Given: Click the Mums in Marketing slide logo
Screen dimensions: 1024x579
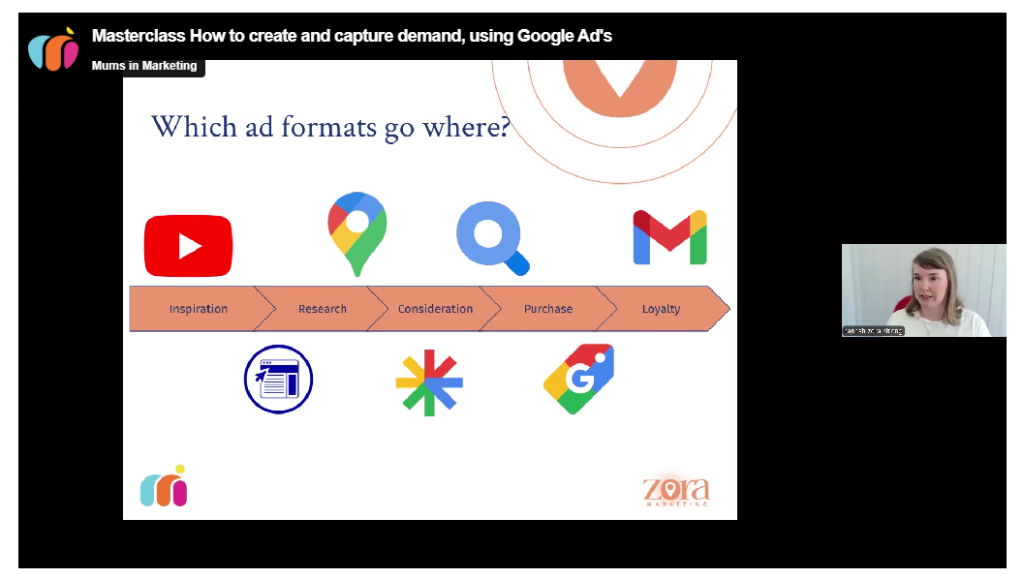Looking at the screenshot, I should coord(163,487).
